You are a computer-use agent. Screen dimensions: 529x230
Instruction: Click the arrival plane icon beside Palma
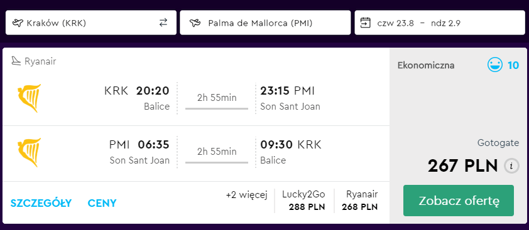point(195,23)
